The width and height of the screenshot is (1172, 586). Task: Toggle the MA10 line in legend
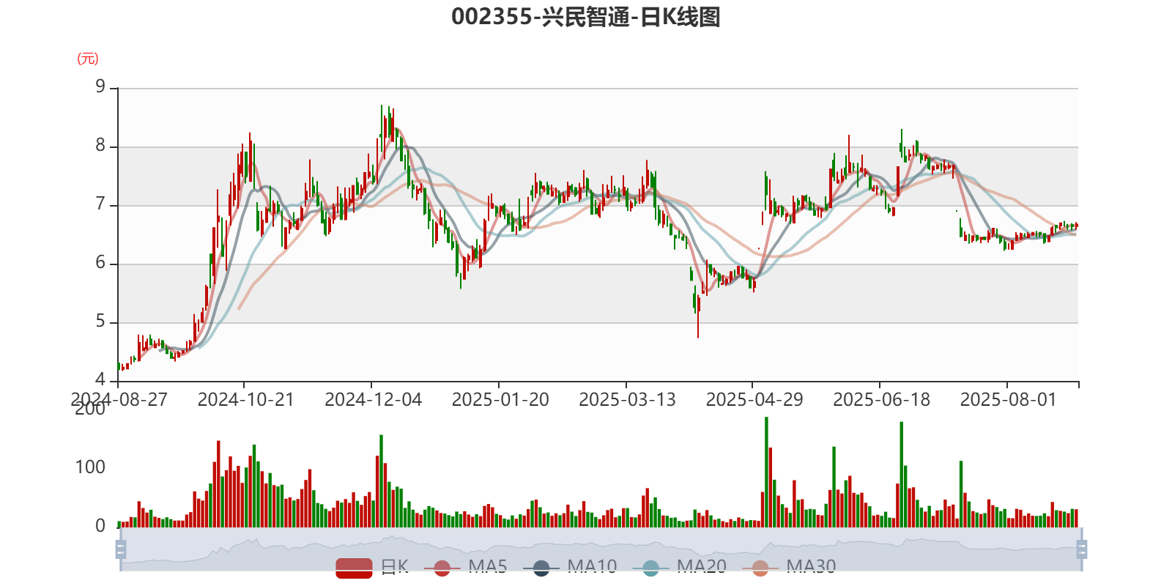[x=570, y=567]
